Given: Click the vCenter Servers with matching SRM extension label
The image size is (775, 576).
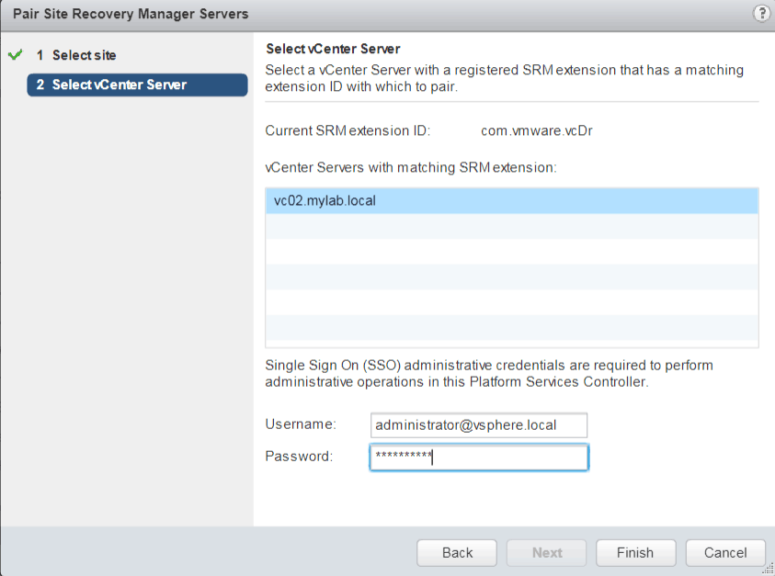Looking at the screenshot, I should click(411, 167).
